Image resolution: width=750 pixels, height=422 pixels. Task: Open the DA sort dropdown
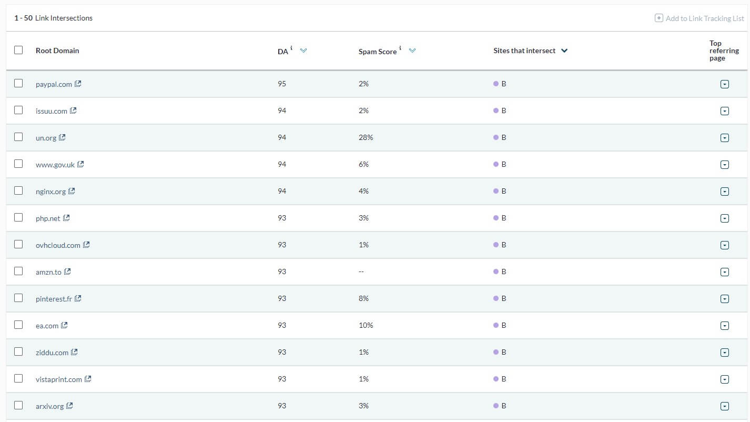303,51
